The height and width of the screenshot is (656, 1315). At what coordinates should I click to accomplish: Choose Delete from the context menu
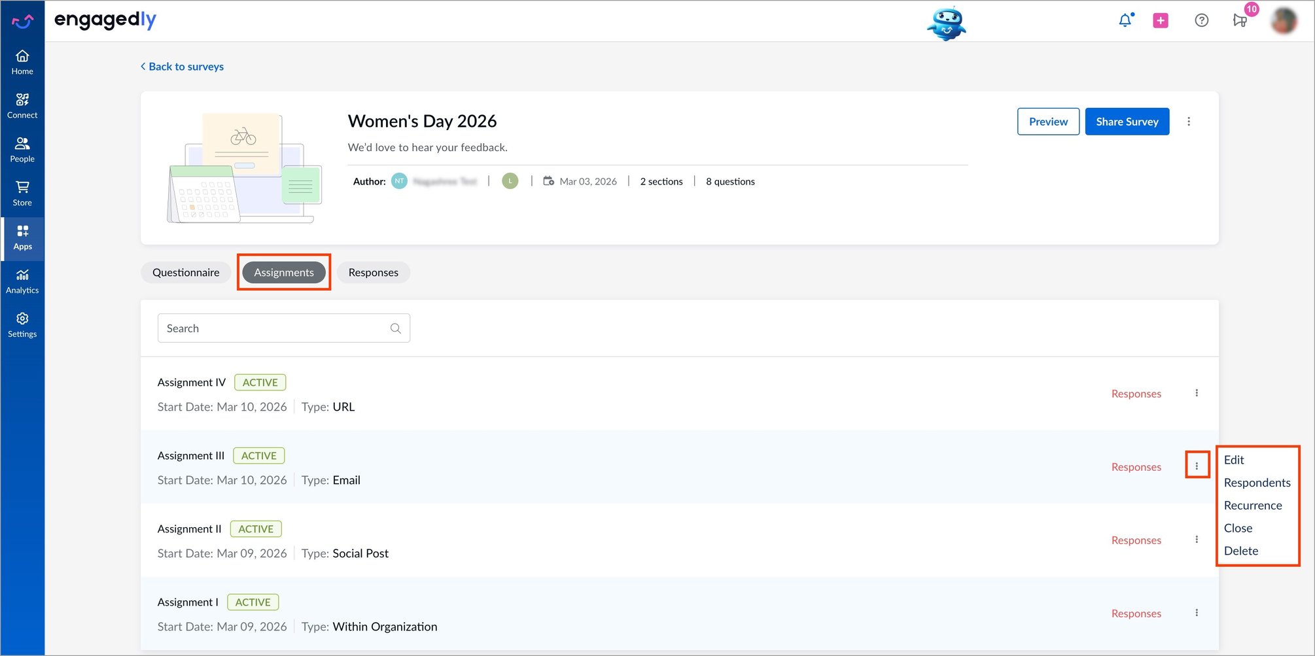(x=1241, y=551)
